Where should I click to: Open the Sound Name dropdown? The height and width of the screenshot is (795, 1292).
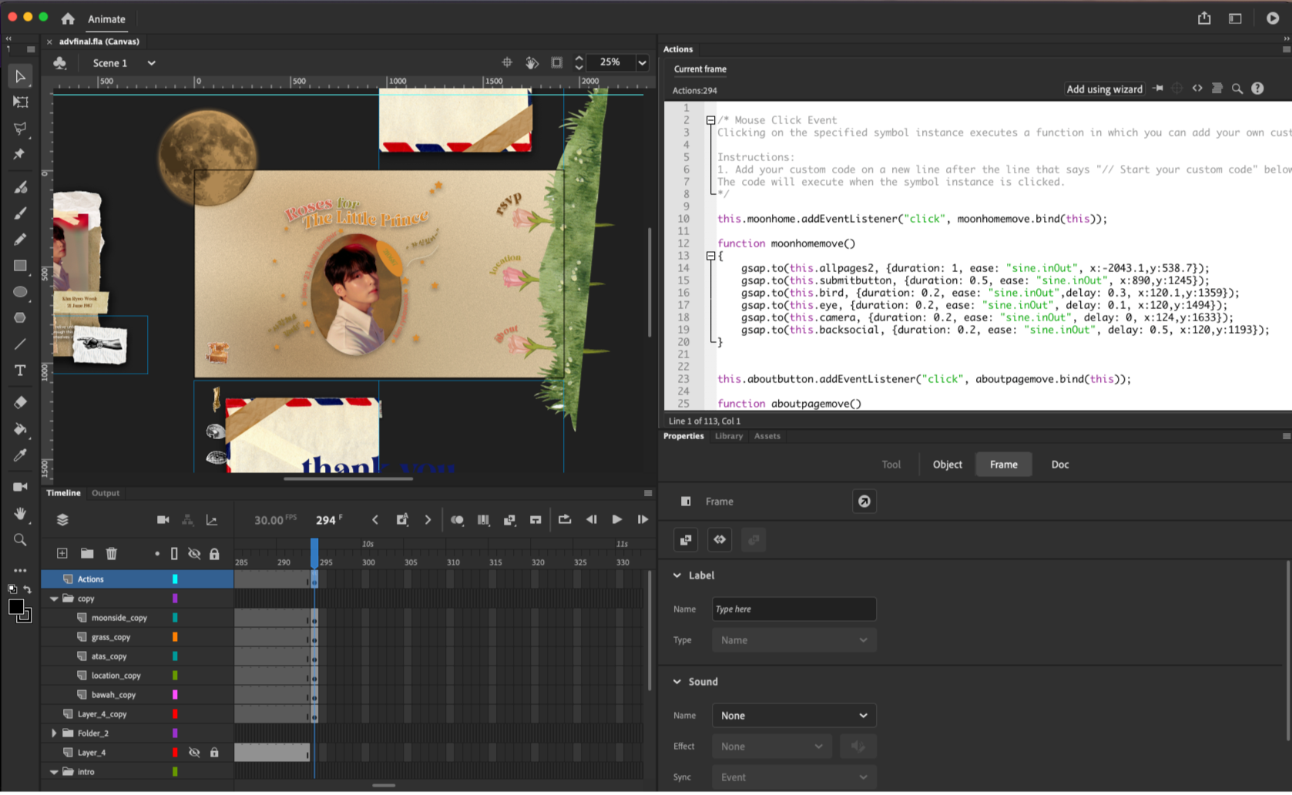794,716
